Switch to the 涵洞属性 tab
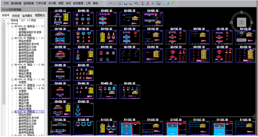The image size is (258, 137). [x=28, y=16]
